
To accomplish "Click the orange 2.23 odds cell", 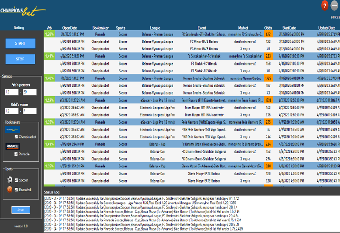I will click(x=268, y=56).
